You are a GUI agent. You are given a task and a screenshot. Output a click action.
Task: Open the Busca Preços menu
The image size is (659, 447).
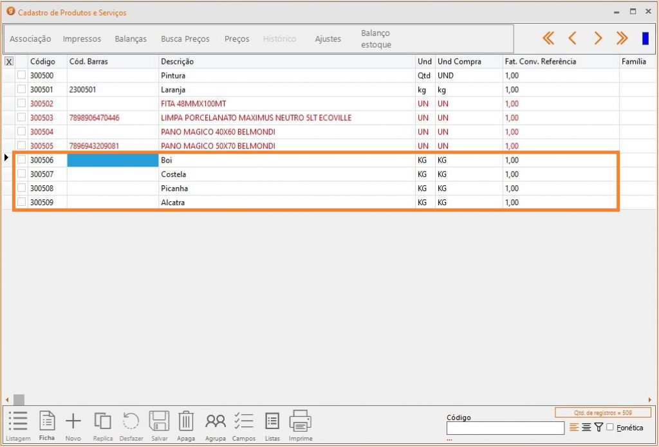(185, 39)
